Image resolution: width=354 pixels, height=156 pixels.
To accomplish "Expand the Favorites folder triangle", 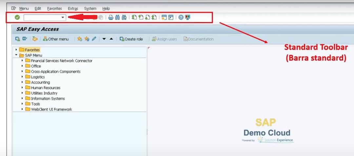I will tap(16, 50).
